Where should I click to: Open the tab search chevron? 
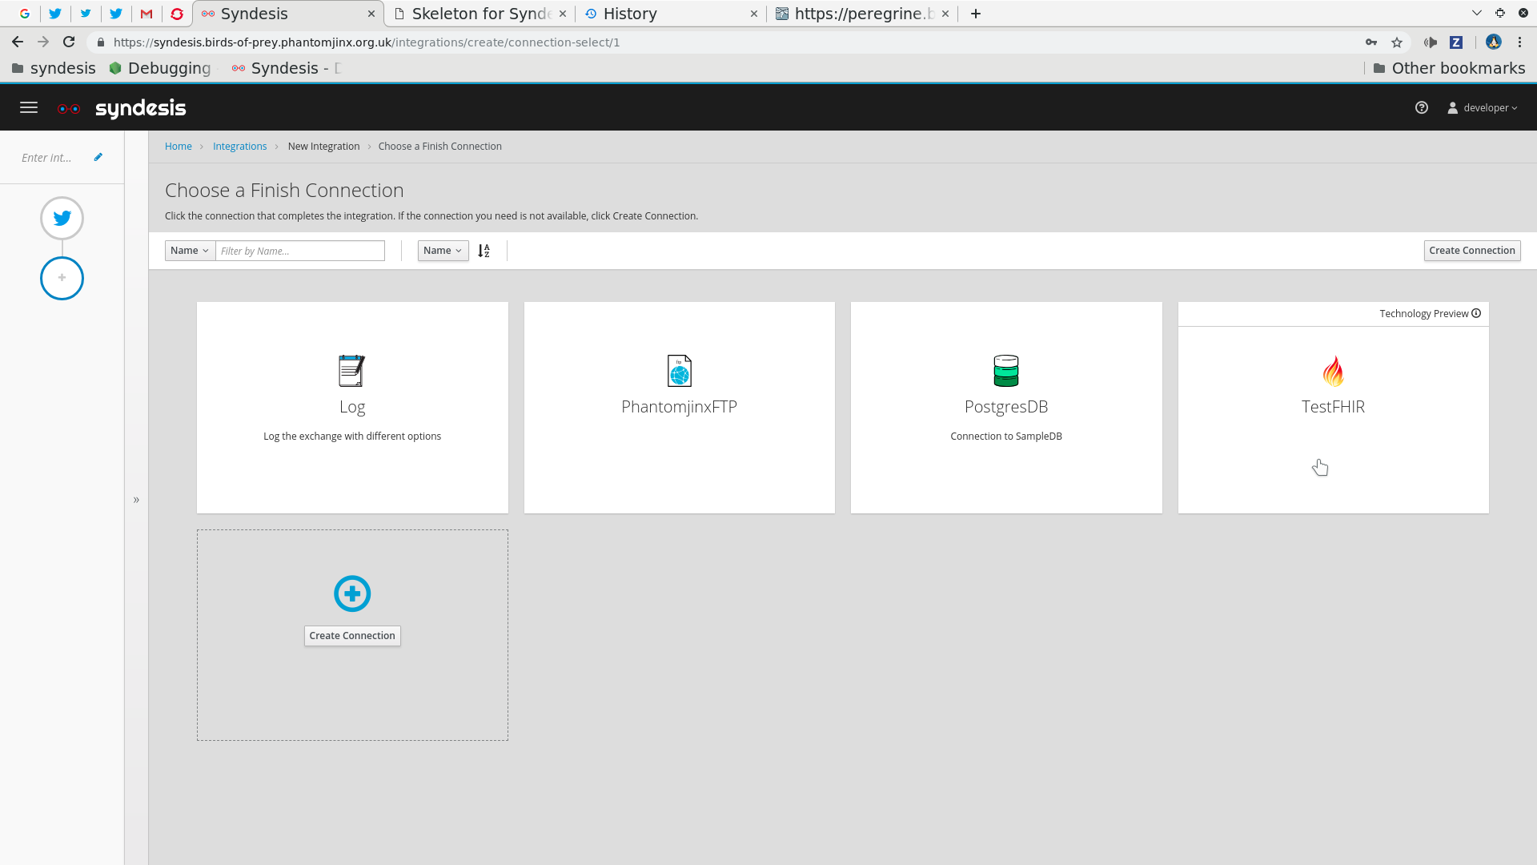click(1477, 13)
